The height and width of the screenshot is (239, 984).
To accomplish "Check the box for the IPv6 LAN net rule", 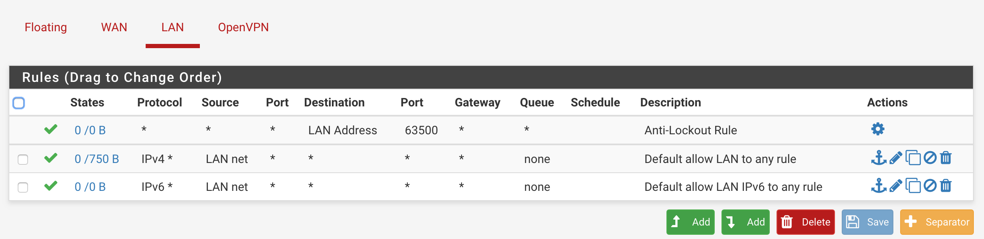I will pyautogui.click(x=23, y=187).
